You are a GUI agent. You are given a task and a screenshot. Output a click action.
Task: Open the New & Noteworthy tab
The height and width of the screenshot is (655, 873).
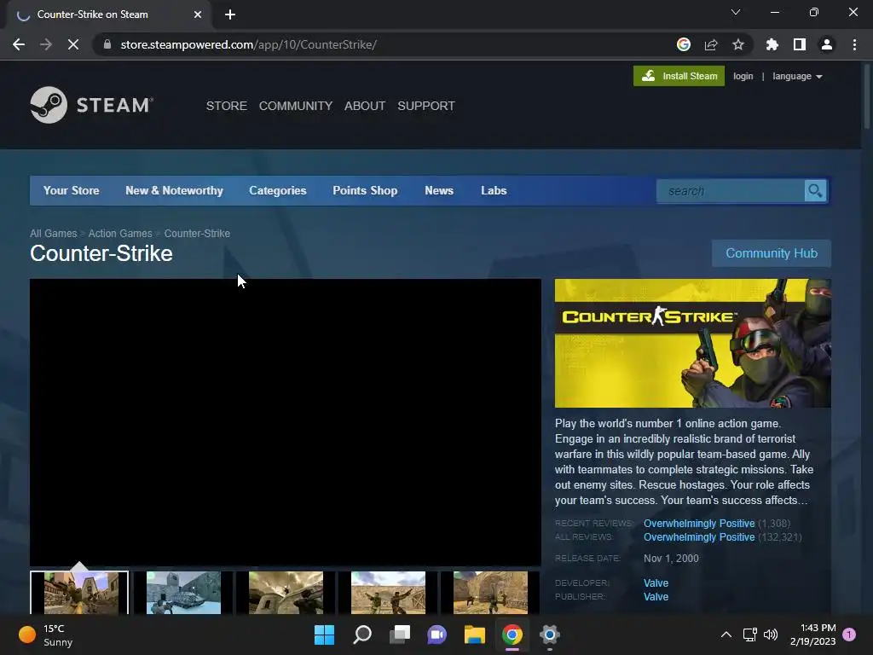pyautogui.click(x=174, y=190)
